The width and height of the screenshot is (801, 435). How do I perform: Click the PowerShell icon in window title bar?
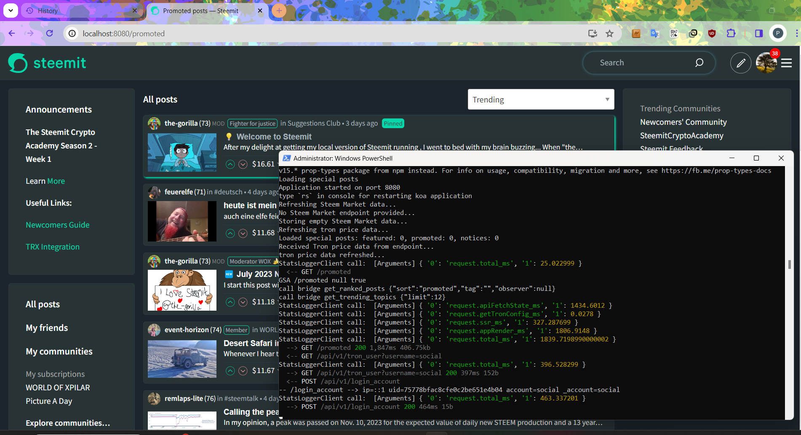[287, 158]
